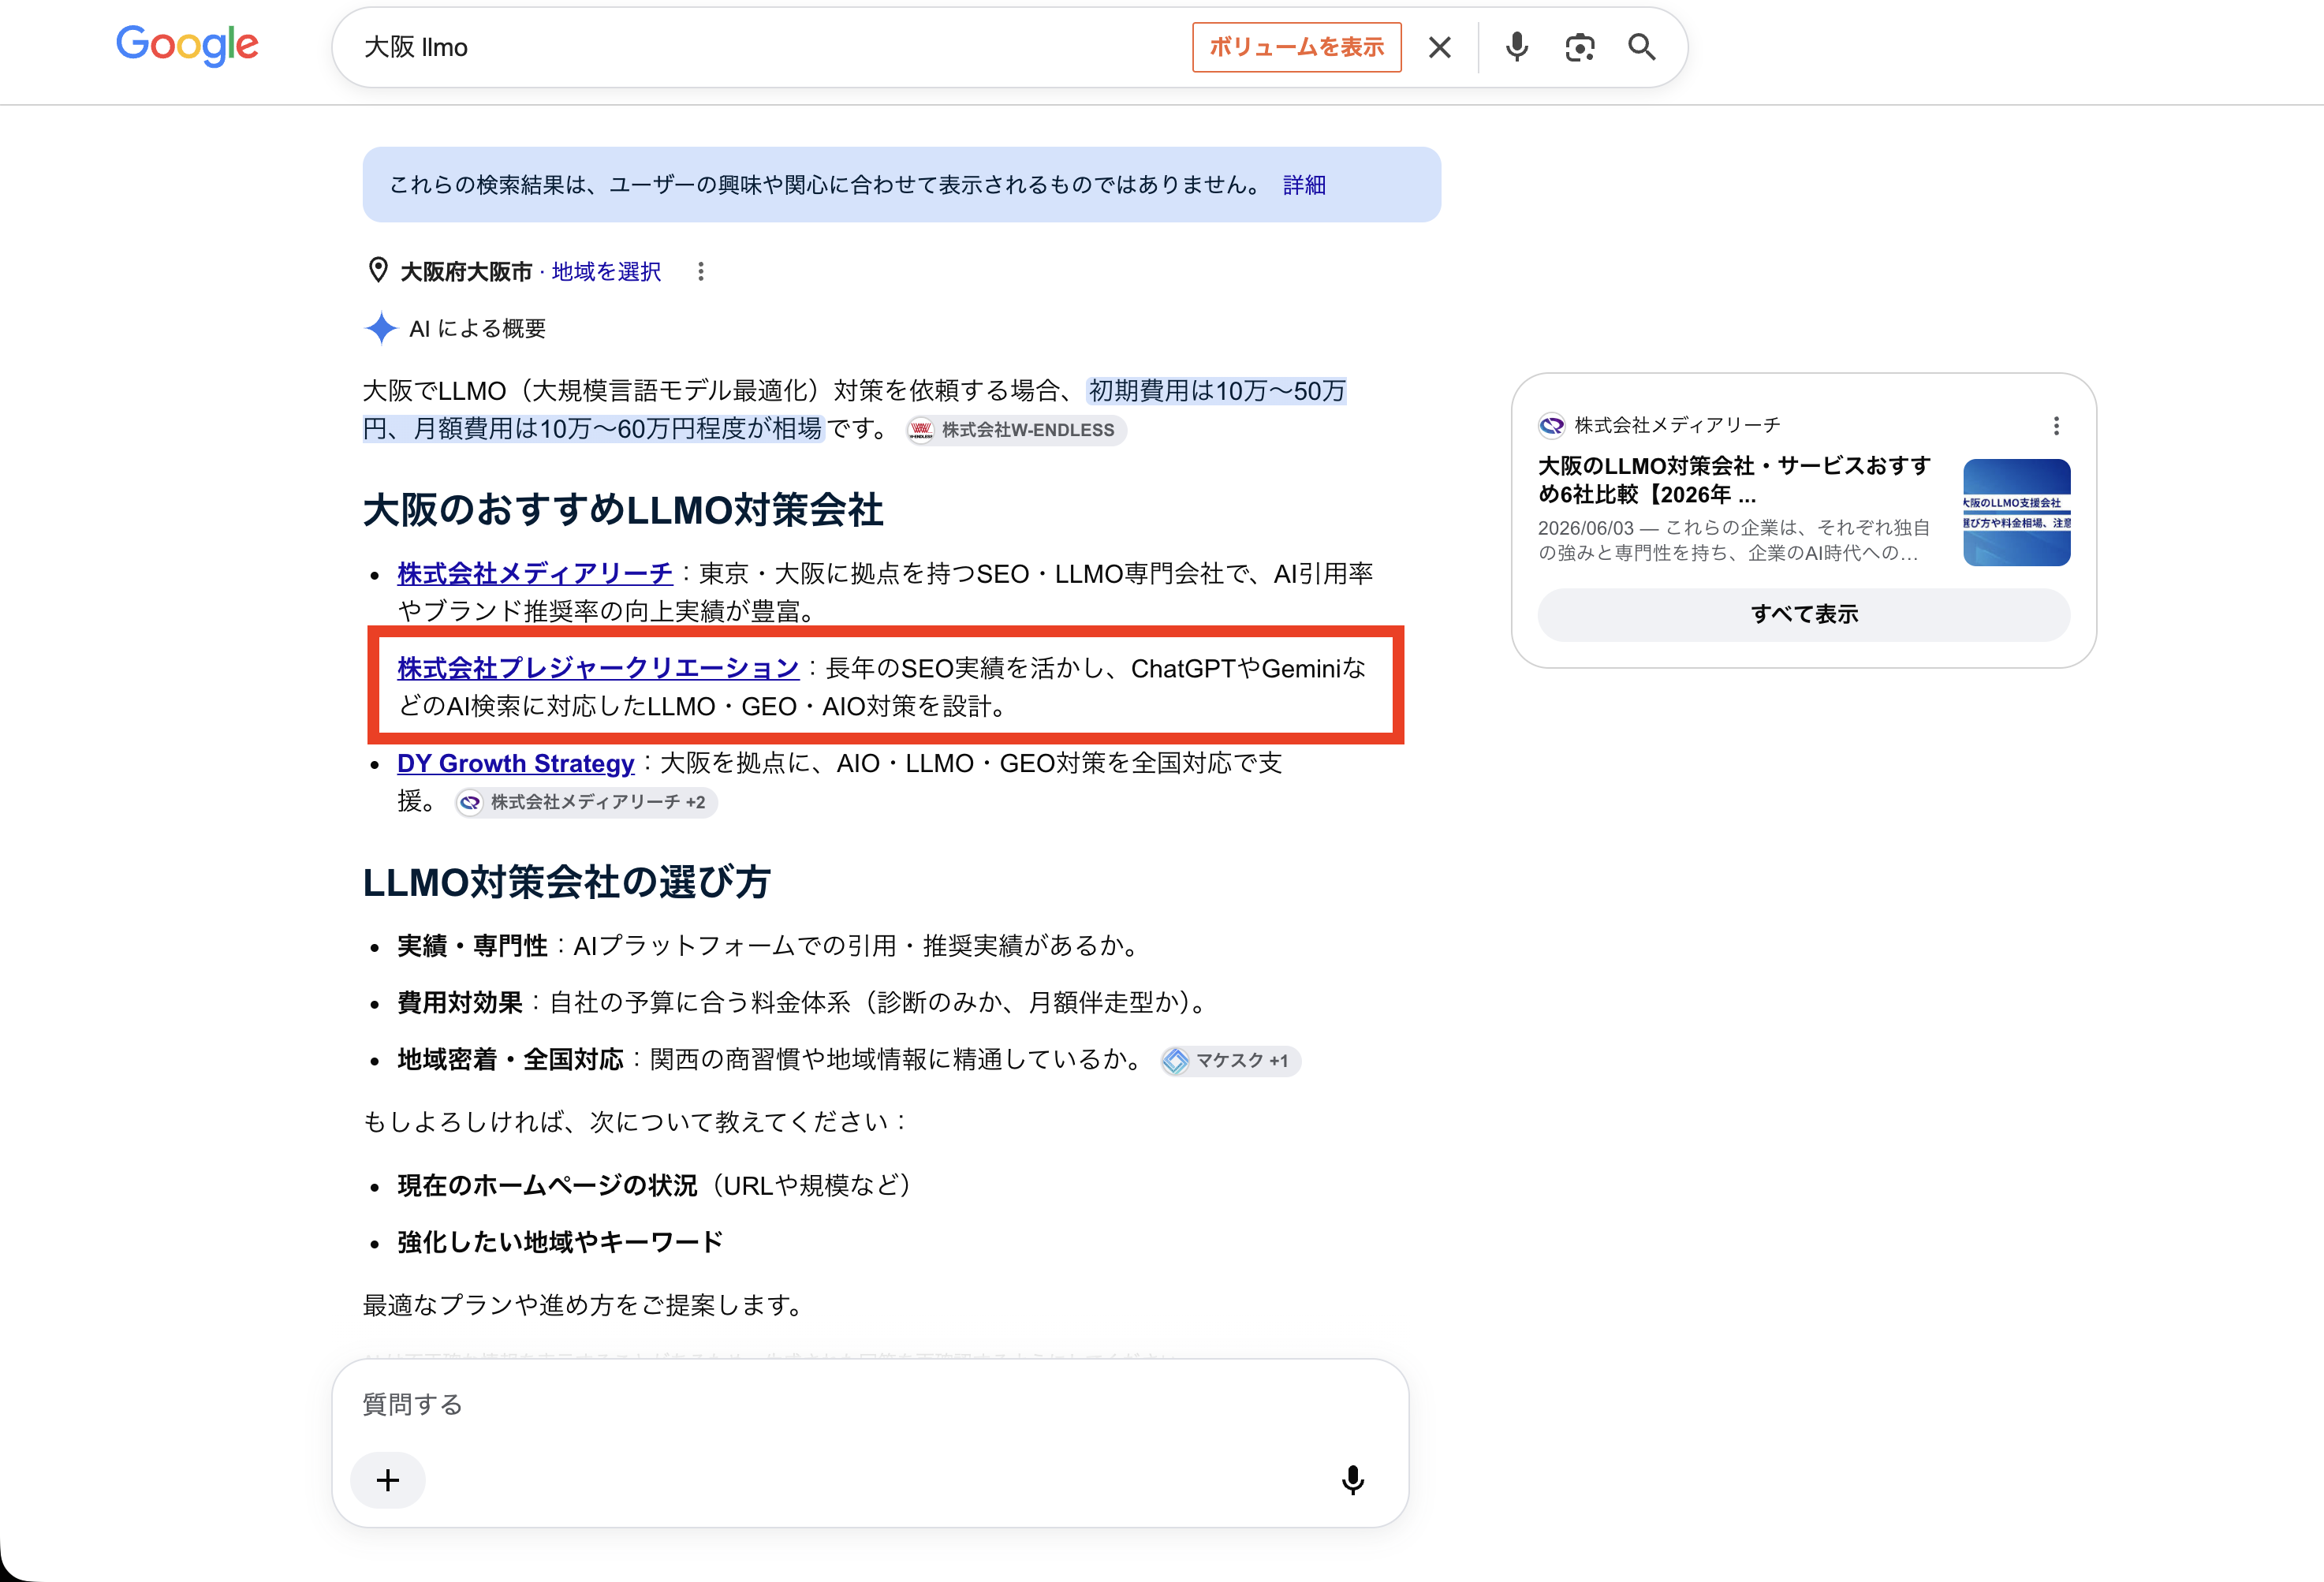Click the location pin icon beside 大阪府大阪市
The image size is (2324, 1582).
click(x=378, y=270)
